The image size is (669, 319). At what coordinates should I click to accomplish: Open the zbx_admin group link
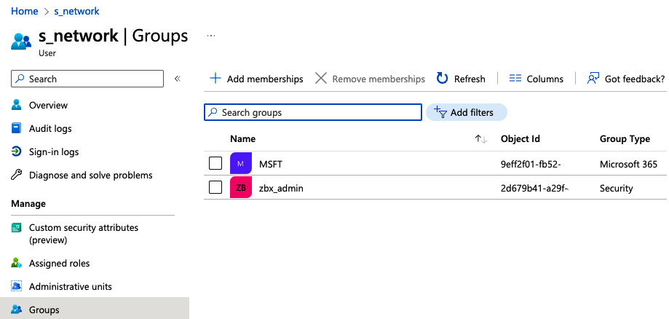point(281,188)
